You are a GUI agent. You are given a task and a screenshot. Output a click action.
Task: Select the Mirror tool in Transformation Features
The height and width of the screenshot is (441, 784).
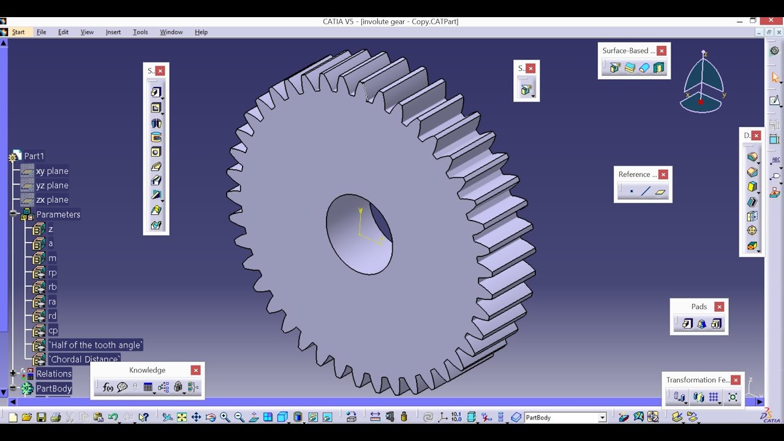point(699,397)
